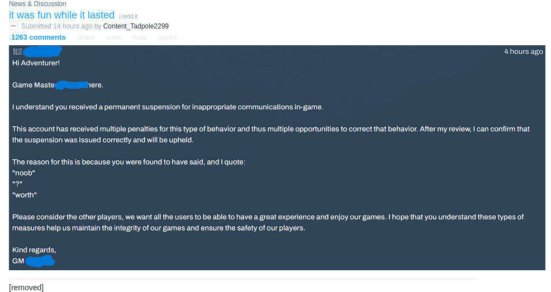Hide this post

coord(140,37)
